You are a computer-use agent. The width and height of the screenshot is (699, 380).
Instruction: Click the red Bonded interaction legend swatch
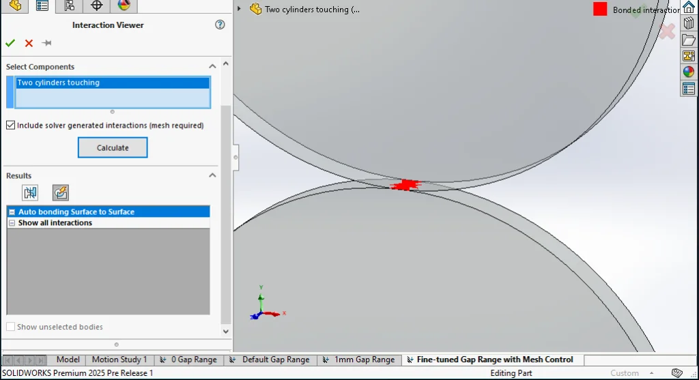click(600, 9)
